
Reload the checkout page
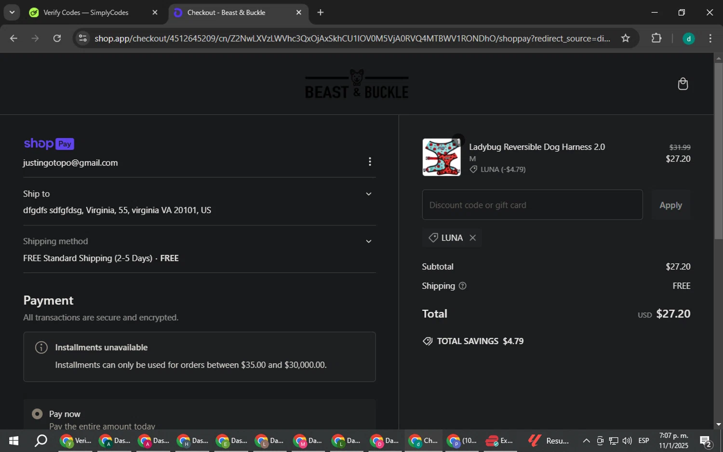pyautogui.click(x=57, y=38)
